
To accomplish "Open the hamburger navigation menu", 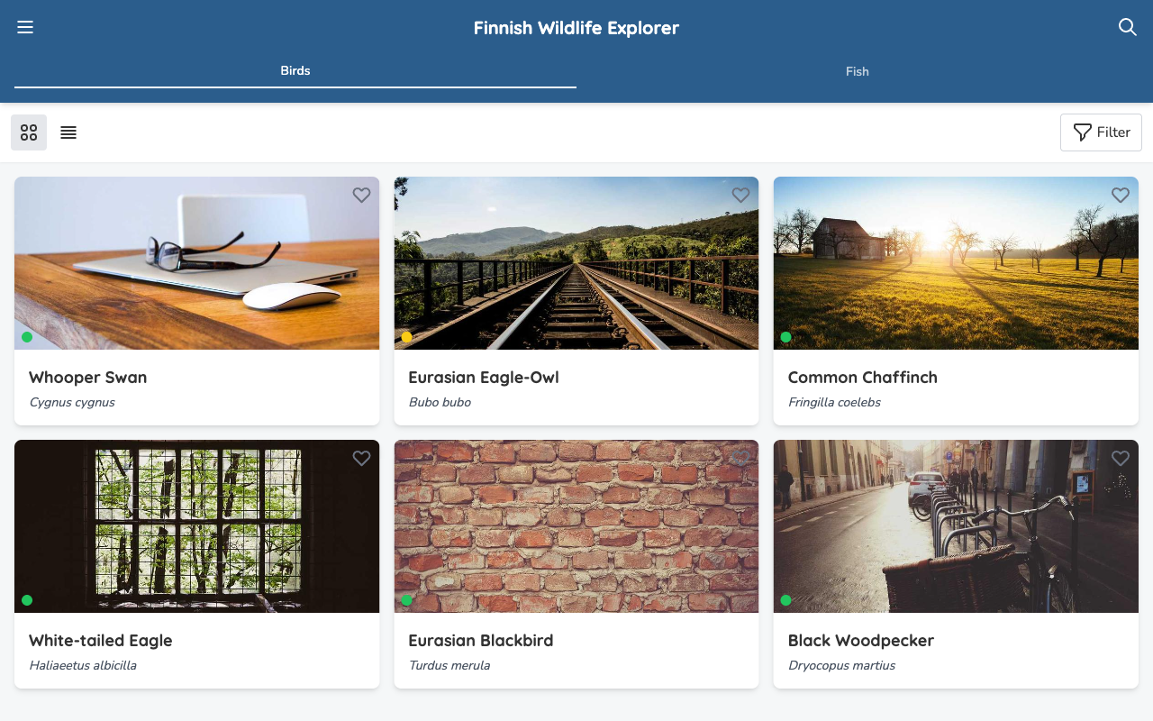I will (24, 26).
